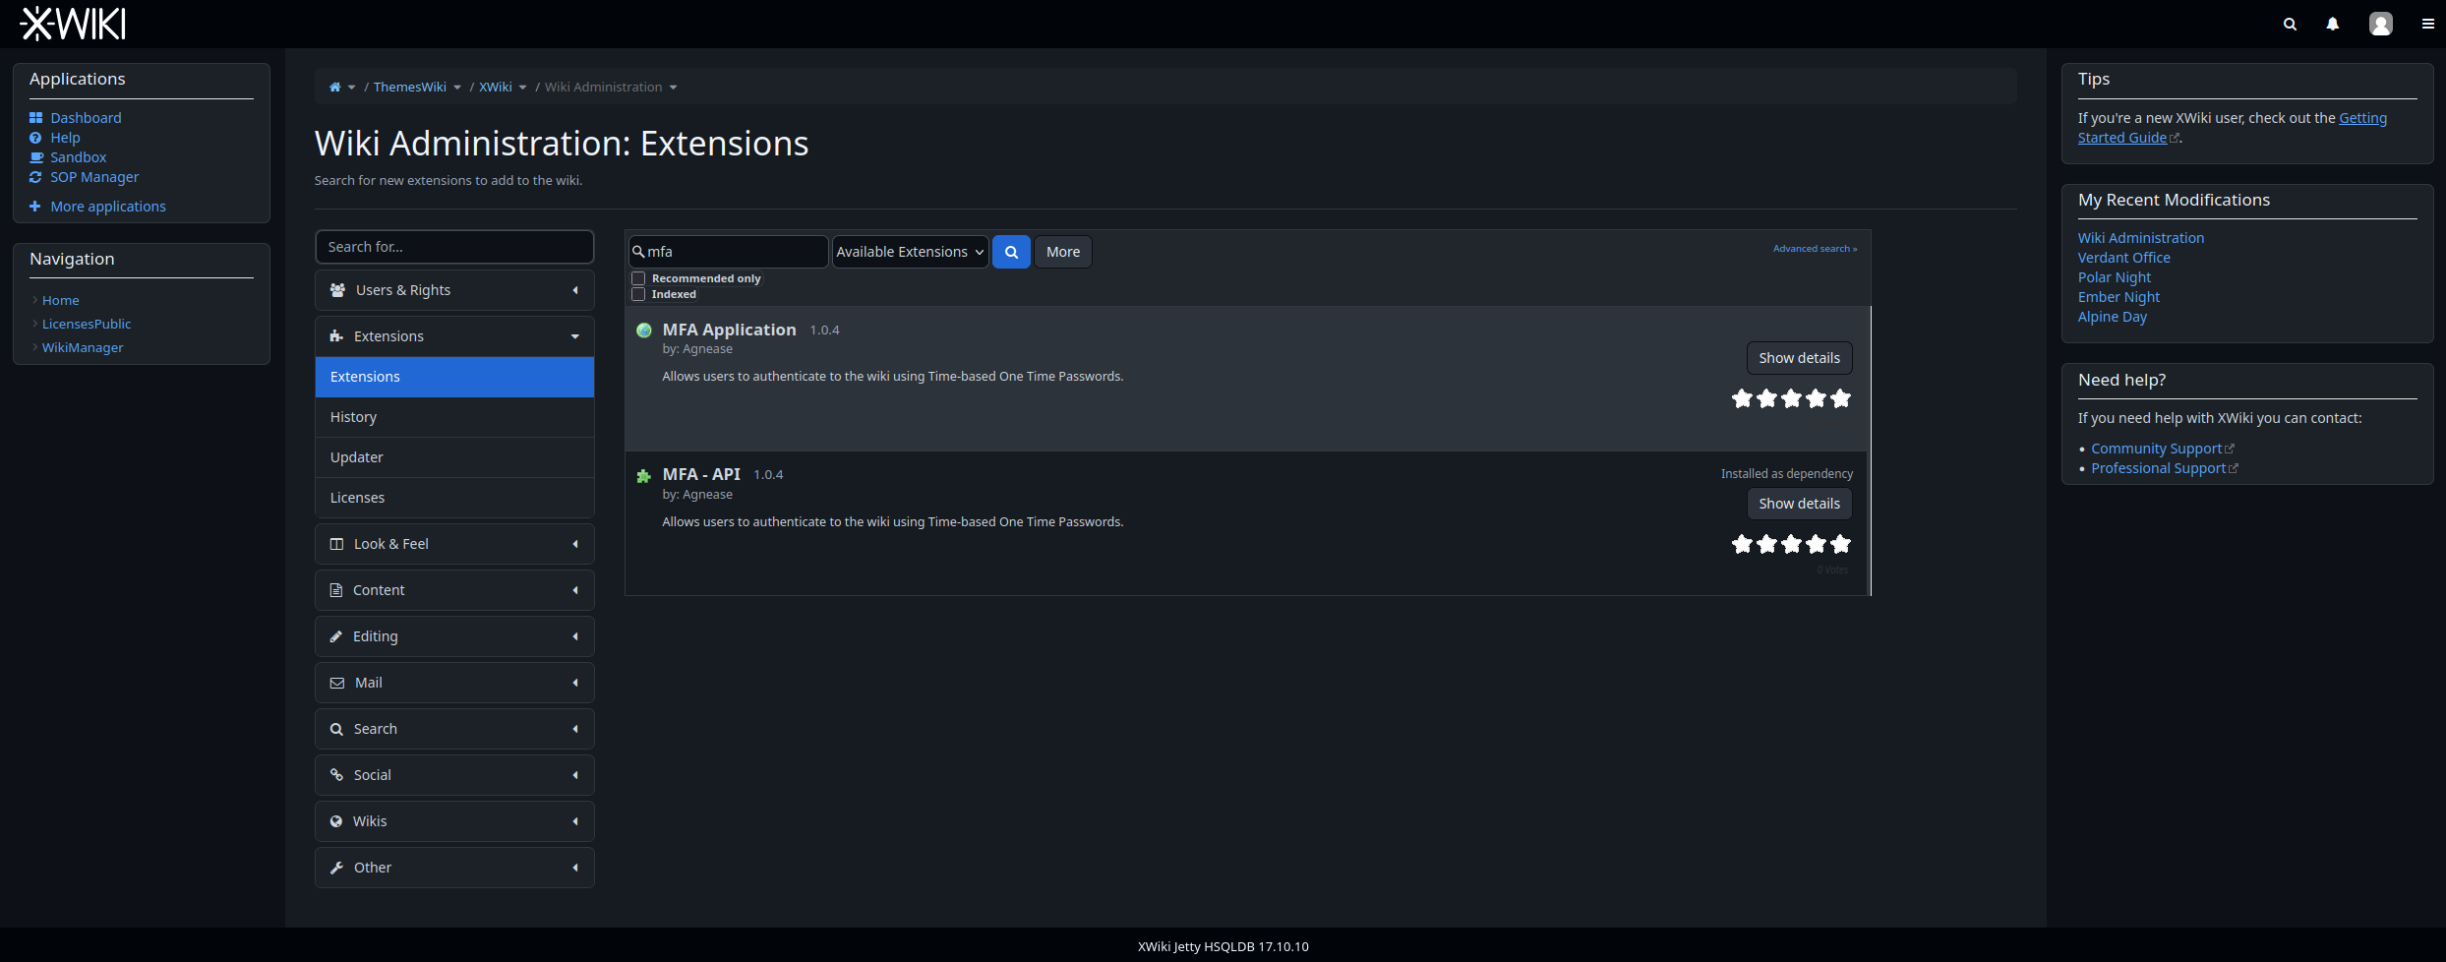Expand the Search admin section

click(x=454, y=729)
